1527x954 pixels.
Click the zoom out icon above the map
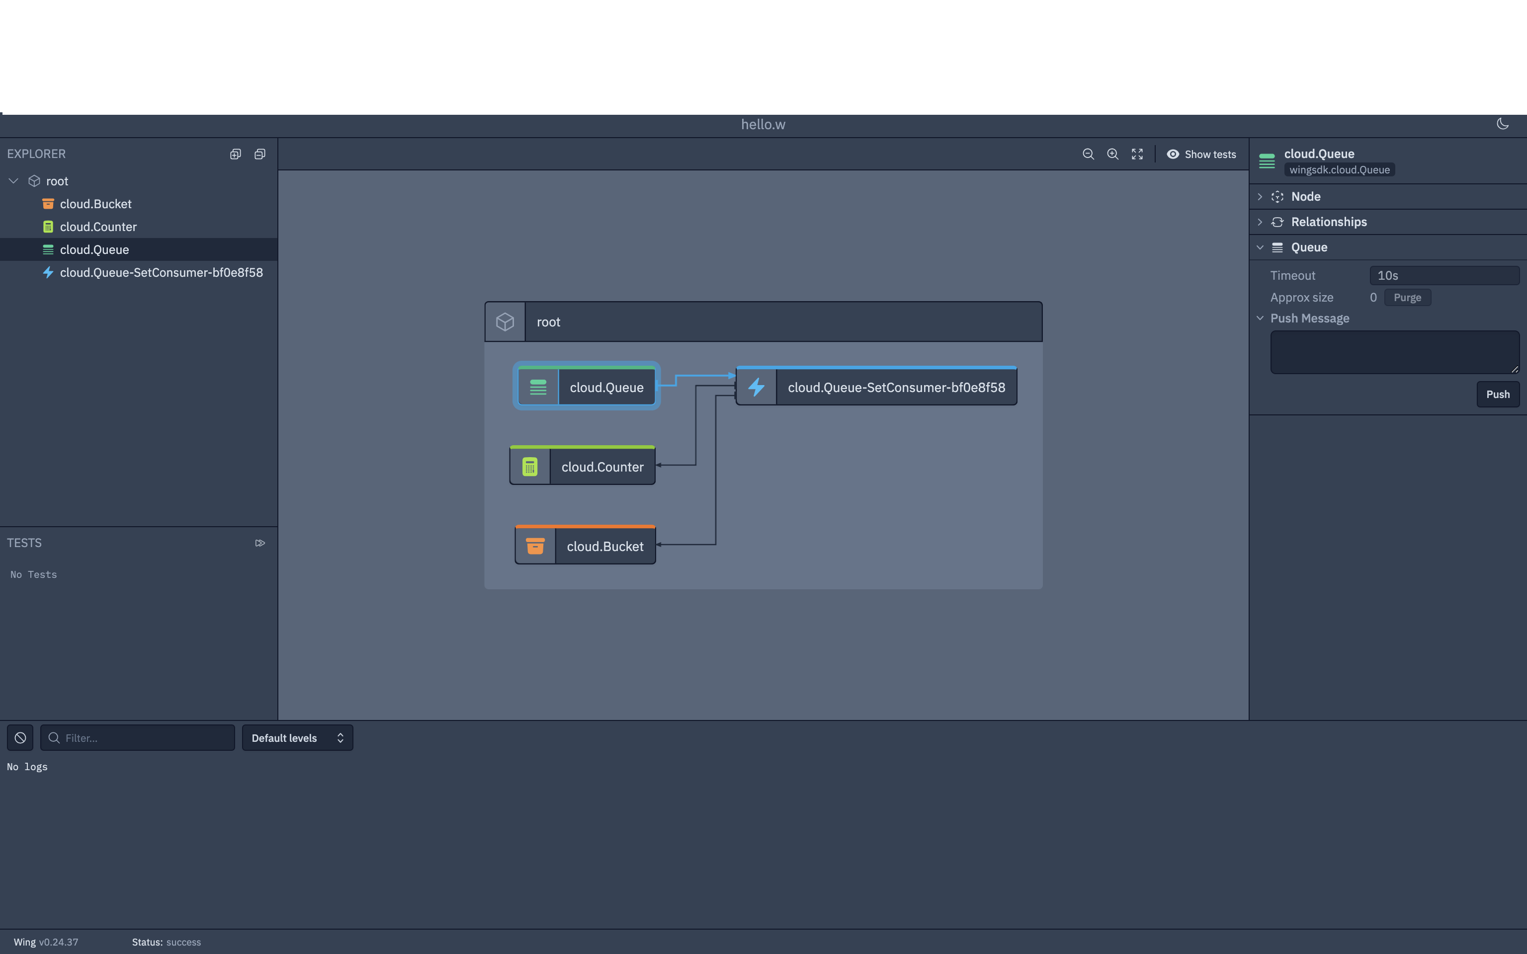[x=1089, y=154]
